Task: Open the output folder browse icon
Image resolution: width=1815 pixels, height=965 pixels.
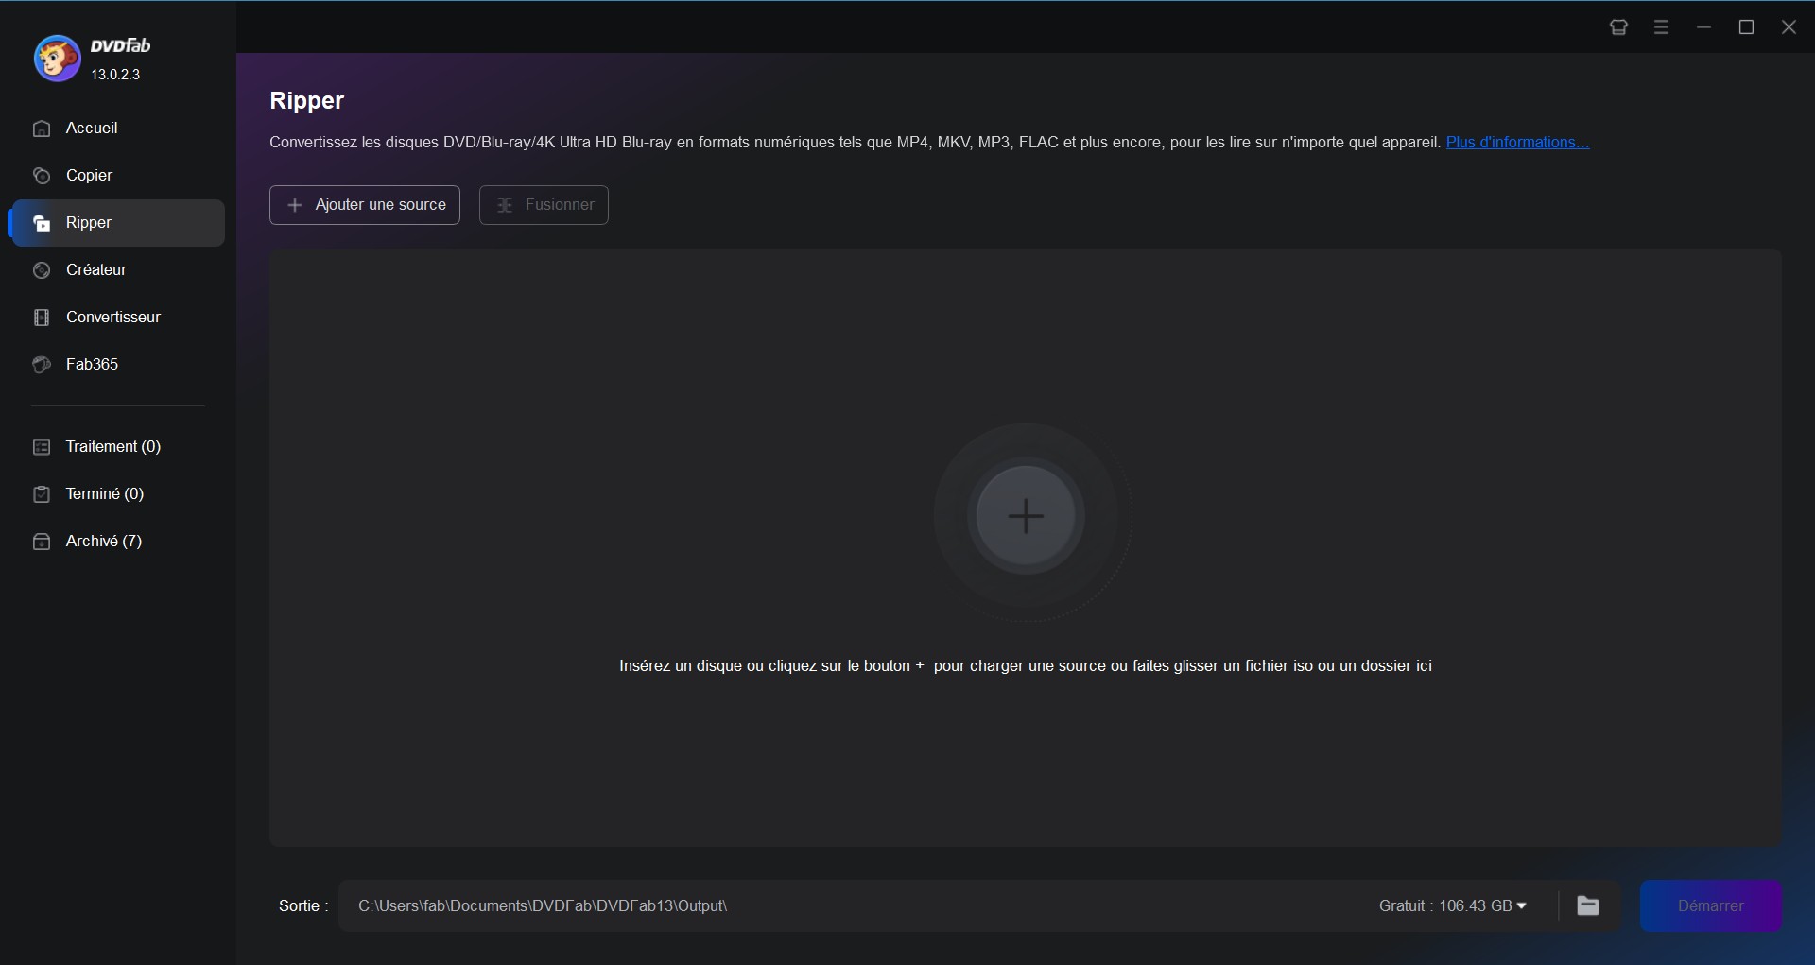Action: click(x=1588, y=905)
